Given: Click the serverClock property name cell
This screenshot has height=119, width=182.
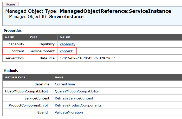Looking at the screenshot, I should pos(15,58).
